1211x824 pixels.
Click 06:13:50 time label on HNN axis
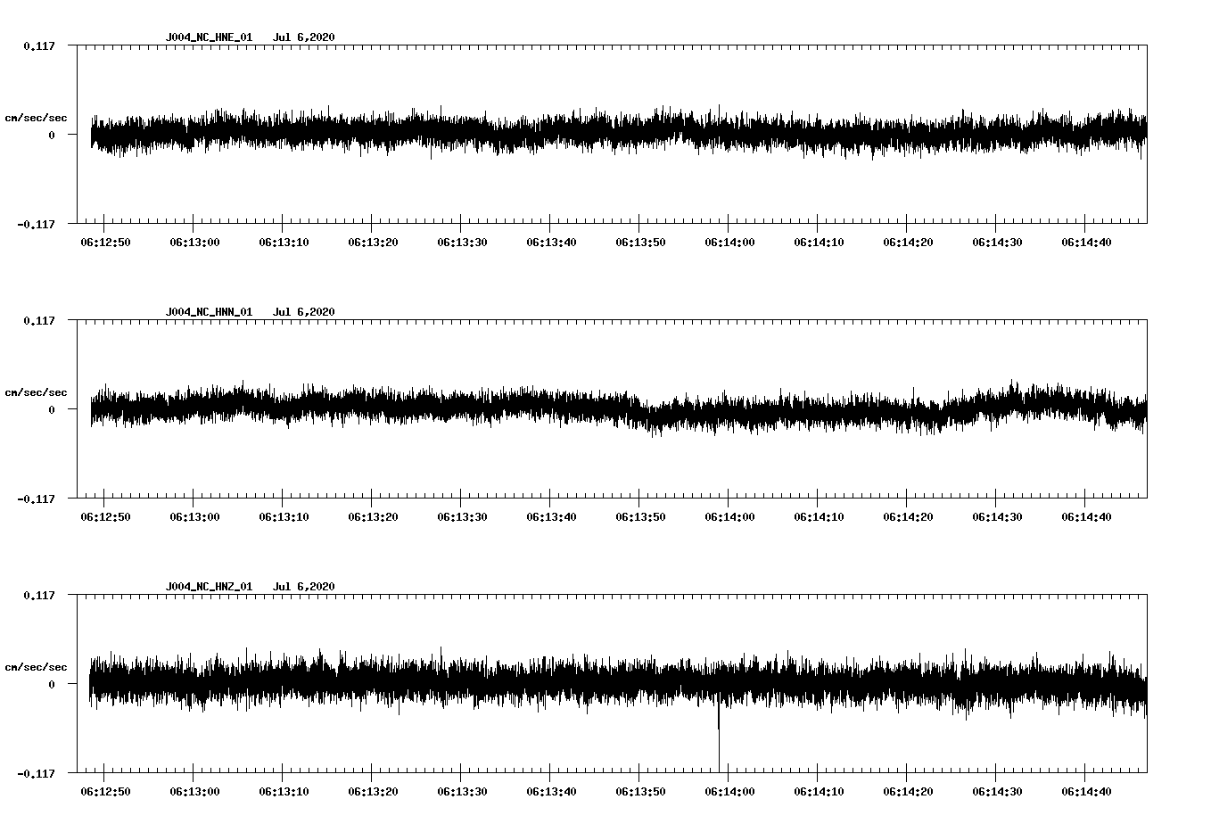click(x=641, y=517)
